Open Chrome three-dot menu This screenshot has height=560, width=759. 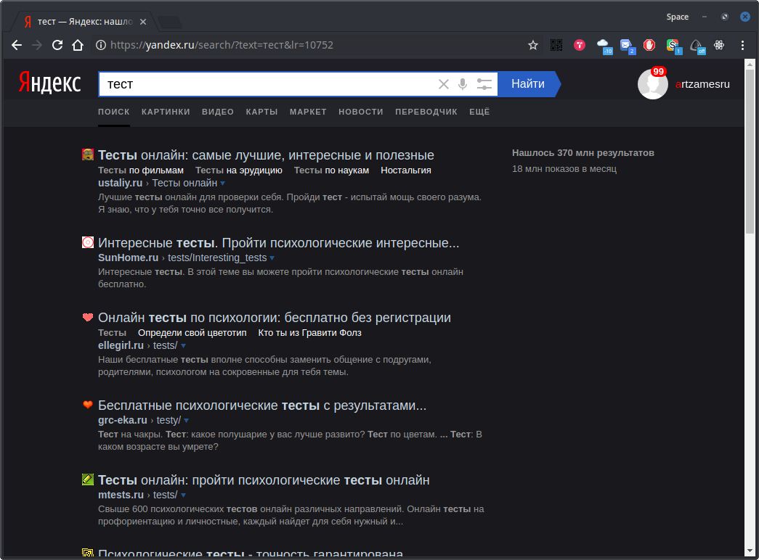coord(742,45)
